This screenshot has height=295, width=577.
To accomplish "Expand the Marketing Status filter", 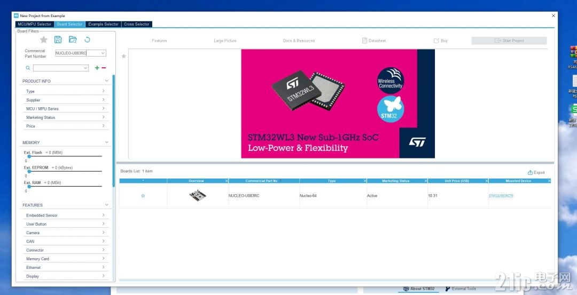I will point(66,117).
